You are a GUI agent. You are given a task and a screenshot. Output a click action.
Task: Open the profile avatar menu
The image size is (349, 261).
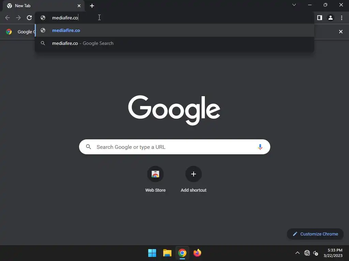click(x=331, y=18)
